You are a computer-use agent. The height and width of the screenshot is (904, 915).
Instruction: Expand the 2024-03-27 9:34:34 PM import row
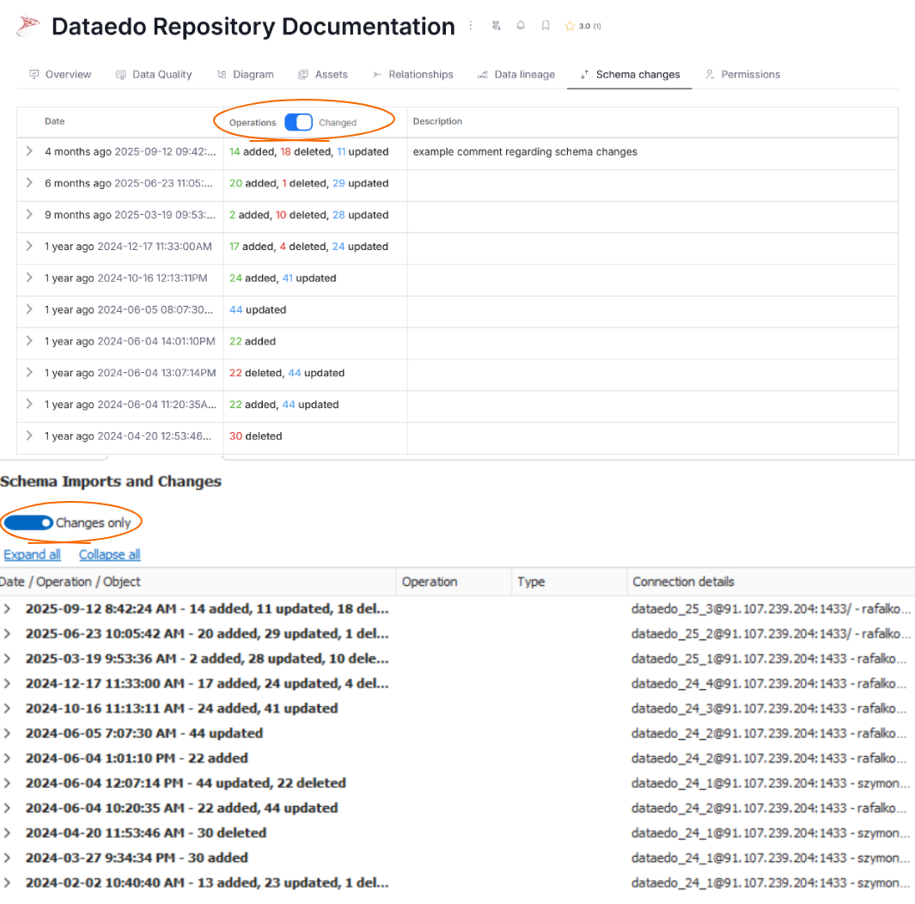(x=8, y=858)
